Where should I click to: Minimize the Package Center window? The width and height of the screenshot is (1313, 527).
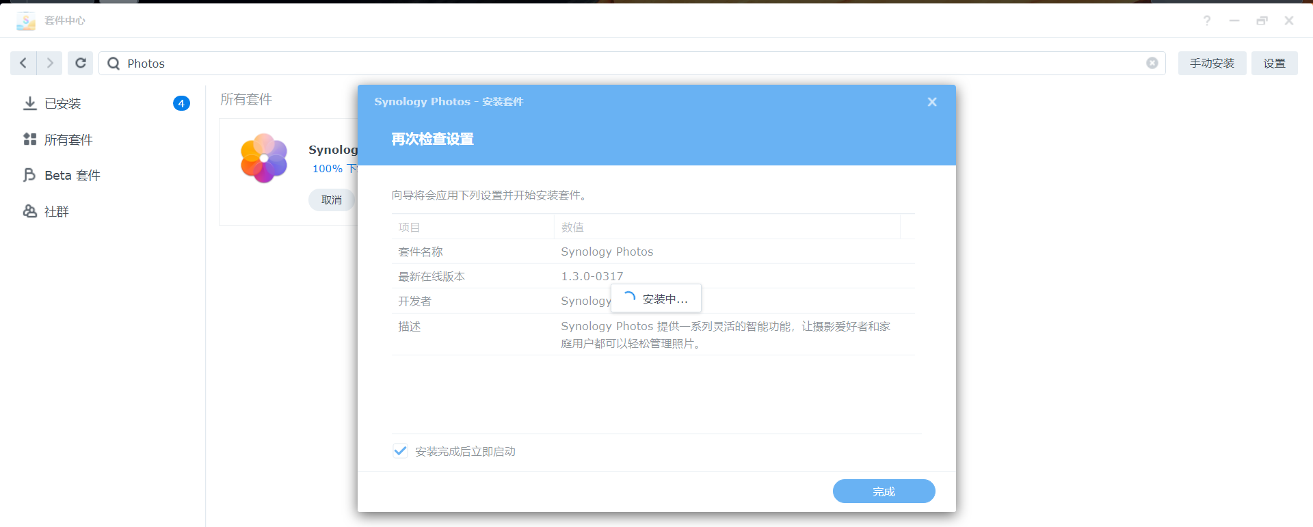pyautogui.click(x=1234, y=21)
